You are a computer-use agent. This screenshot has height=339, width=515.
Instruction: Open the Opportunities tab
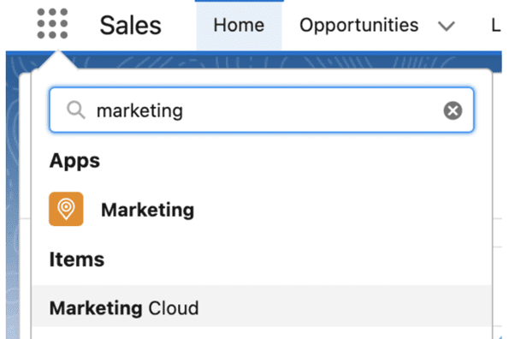click(358, 26)
